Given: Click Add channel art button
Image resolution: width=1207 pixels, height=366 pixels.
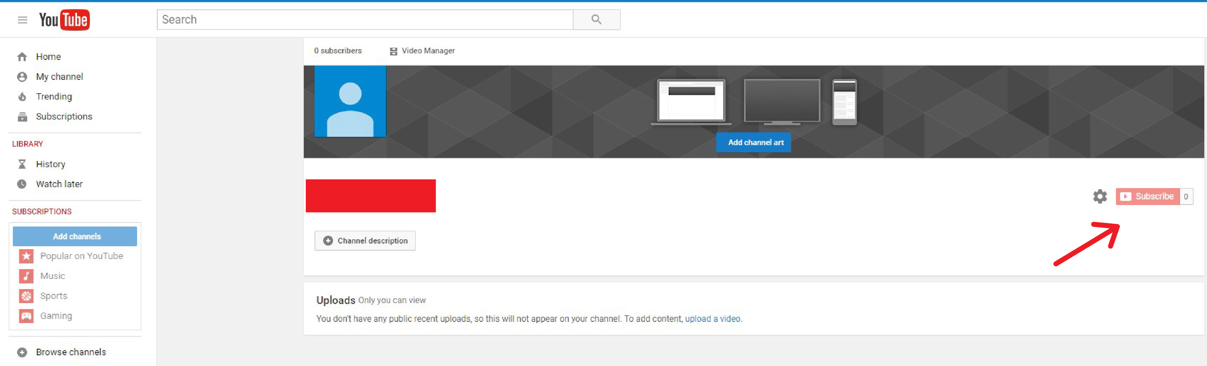Looking at the screenshot, I should (x=753, y=142).
